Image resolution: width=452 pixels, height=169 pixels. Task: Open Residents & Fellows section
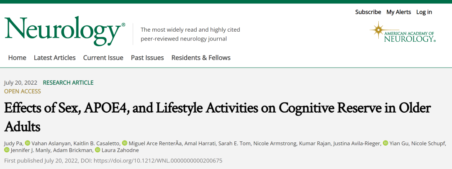coord(201,58)
